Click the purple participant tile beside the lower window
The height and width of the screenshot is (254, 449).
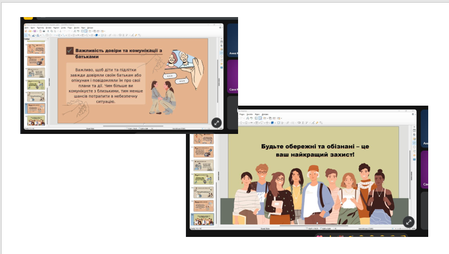pyautogui.click(x=424, y=170)
